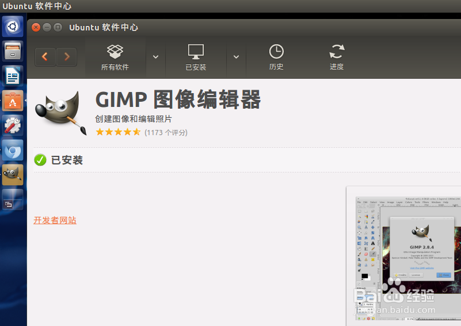
Task: Expand the dropdown next to 所有软件
Action: click(156, 57)
